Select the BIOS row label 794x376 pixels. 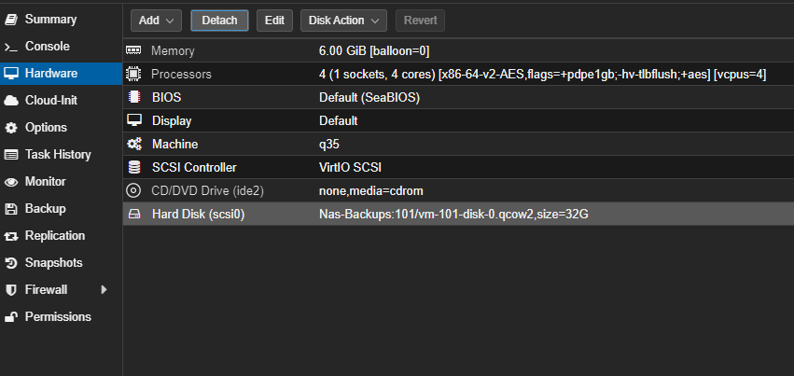(167, 98)
